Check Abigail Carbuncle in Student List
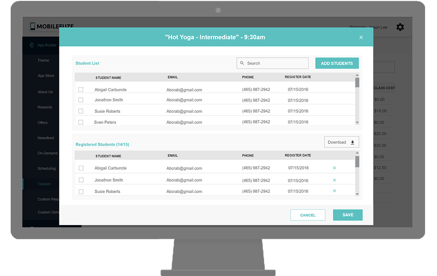Image resolution: width=437 pixels, height=276 pixels. tap(81, 90)
